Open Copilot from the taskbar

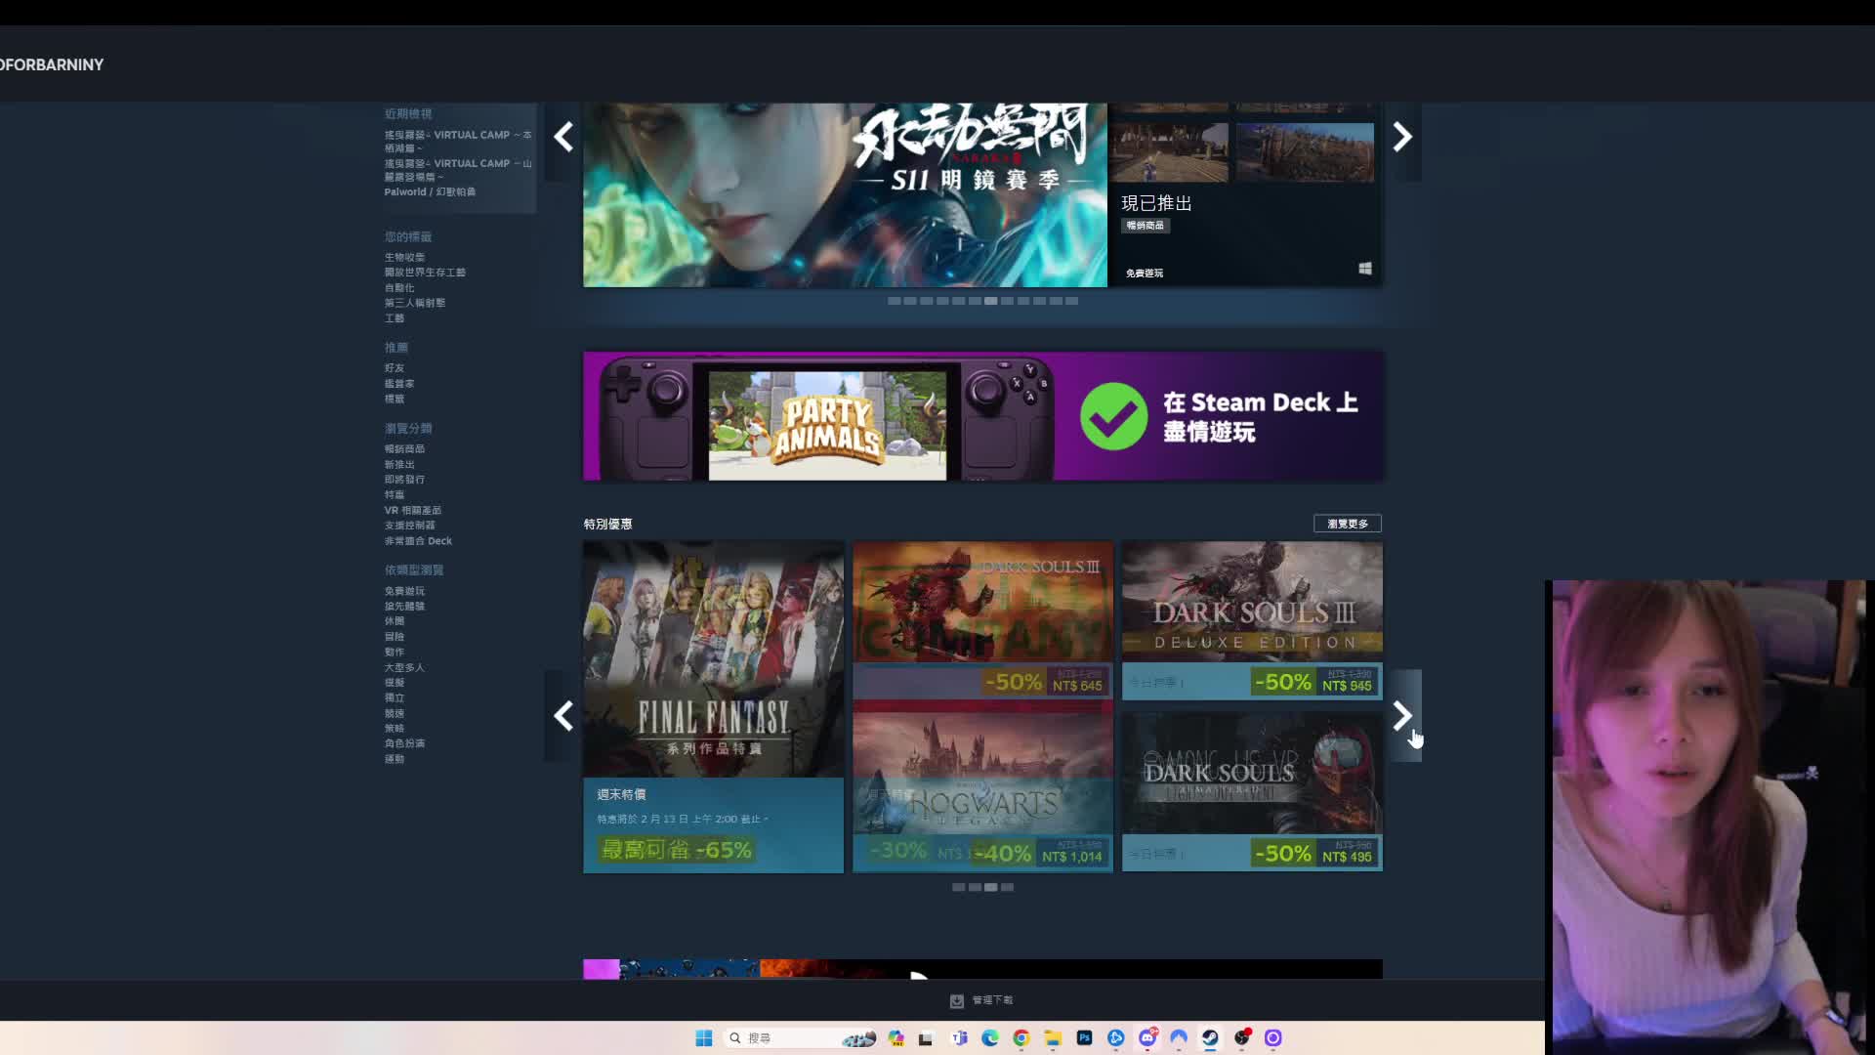tap(896, 1037)
